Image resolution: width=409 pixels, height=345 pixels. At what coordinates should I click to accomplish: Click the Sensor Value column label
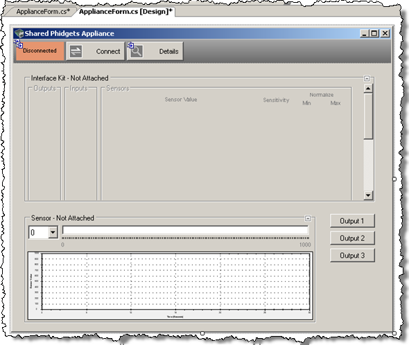(x=181, y=99)
